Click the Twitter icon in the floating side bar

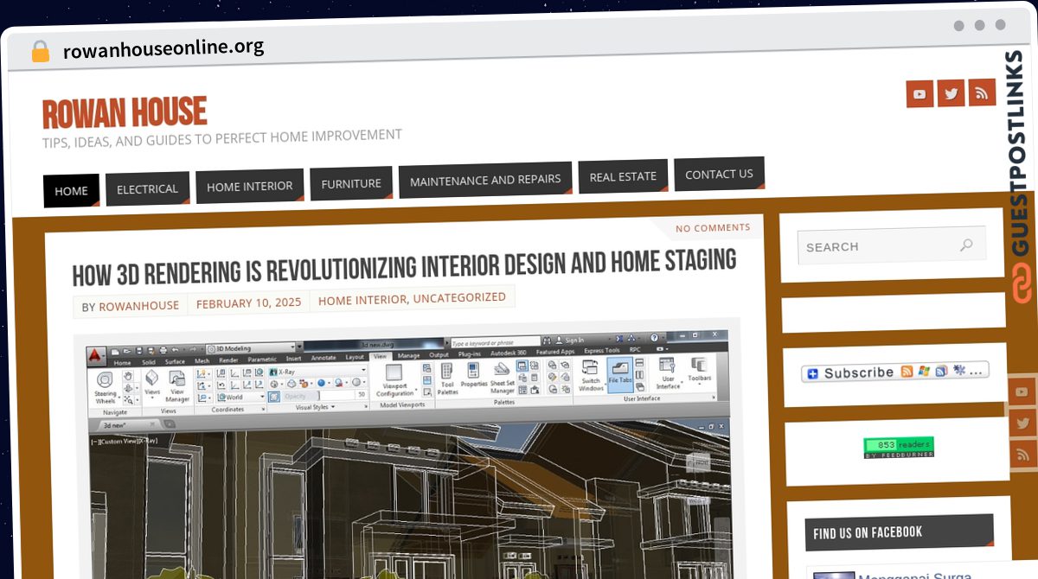tap(1022, 423)
